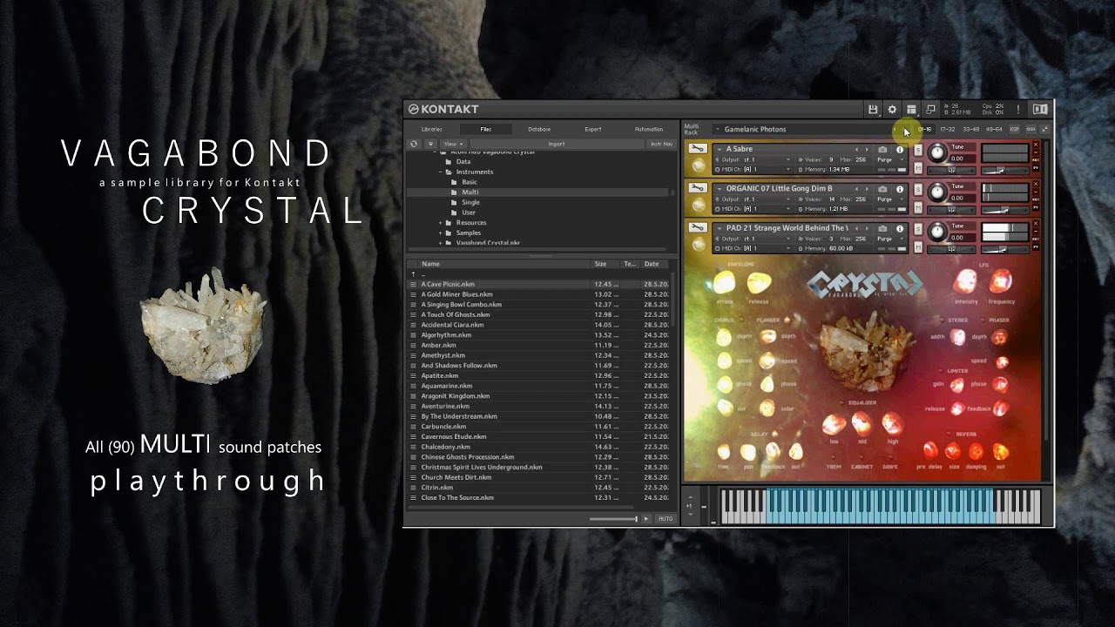Show info for ORGANIC 07 Little Gong instrument
The image size is (1115, 627).
[900, 189]
